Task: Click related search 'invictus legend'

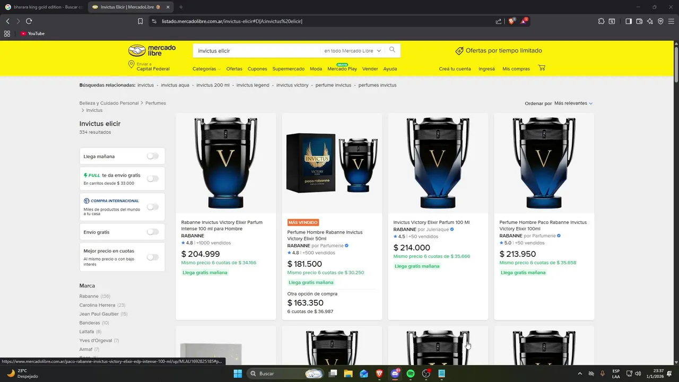Action: tap(253, 85)
